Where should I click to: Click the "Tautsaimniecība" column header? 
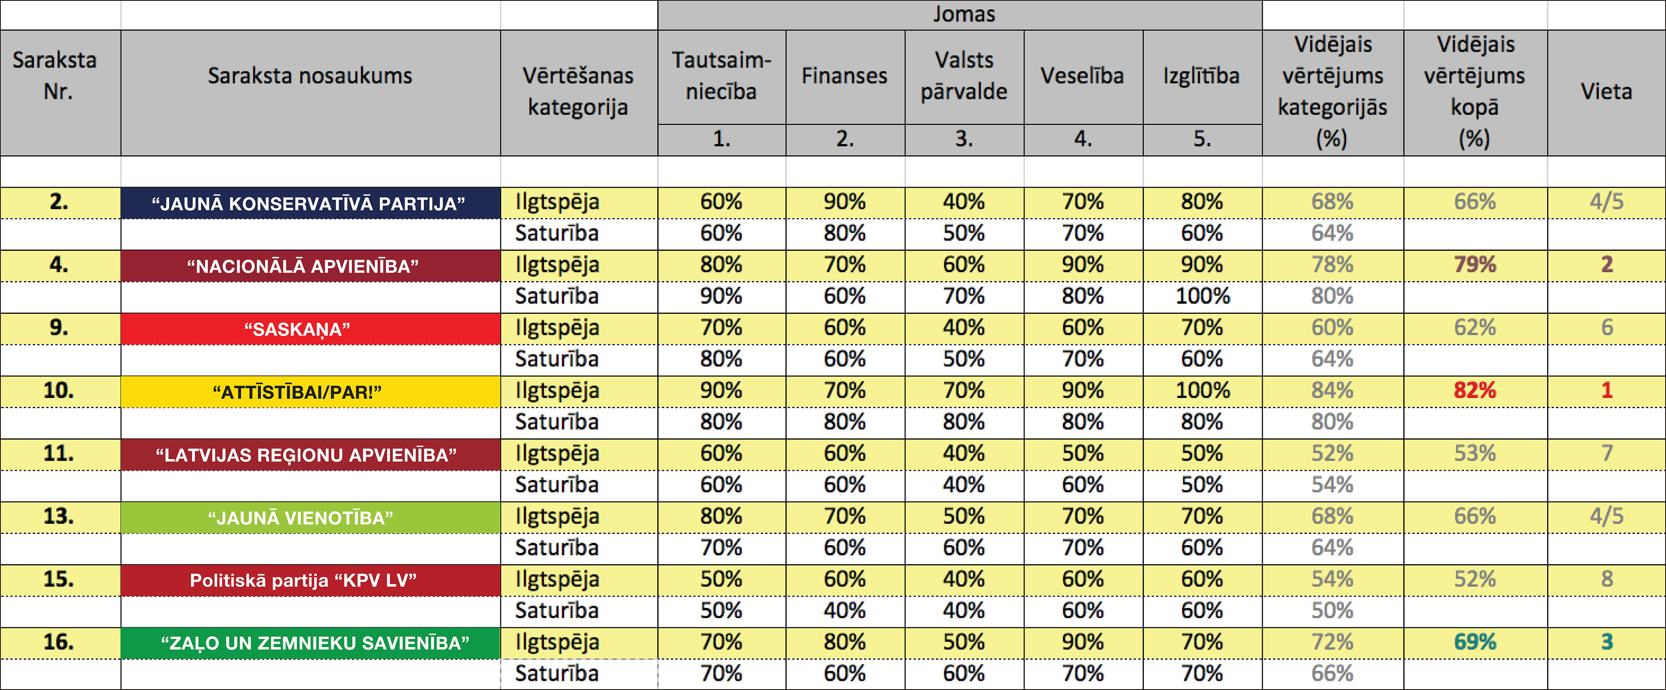[x=722, y=77]
